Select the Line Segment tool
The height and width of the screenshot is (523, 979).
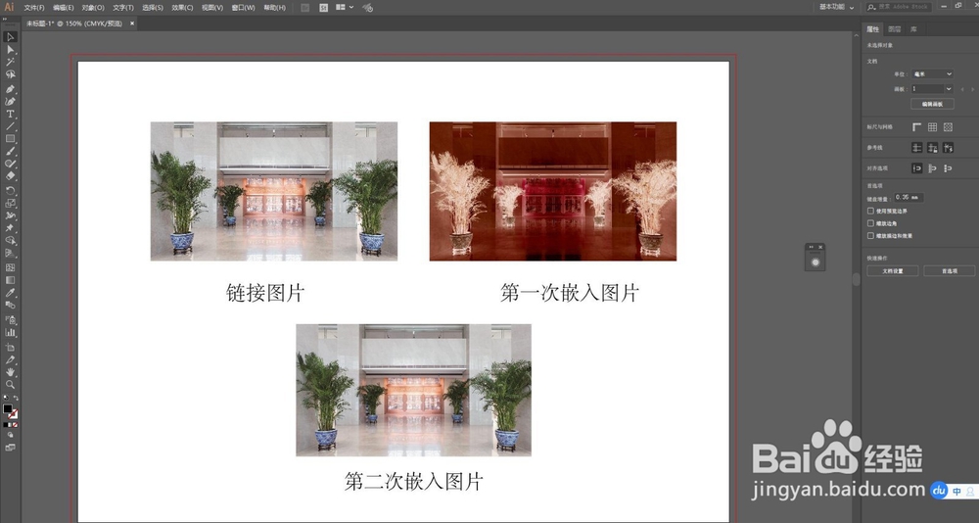click(11, 127)
